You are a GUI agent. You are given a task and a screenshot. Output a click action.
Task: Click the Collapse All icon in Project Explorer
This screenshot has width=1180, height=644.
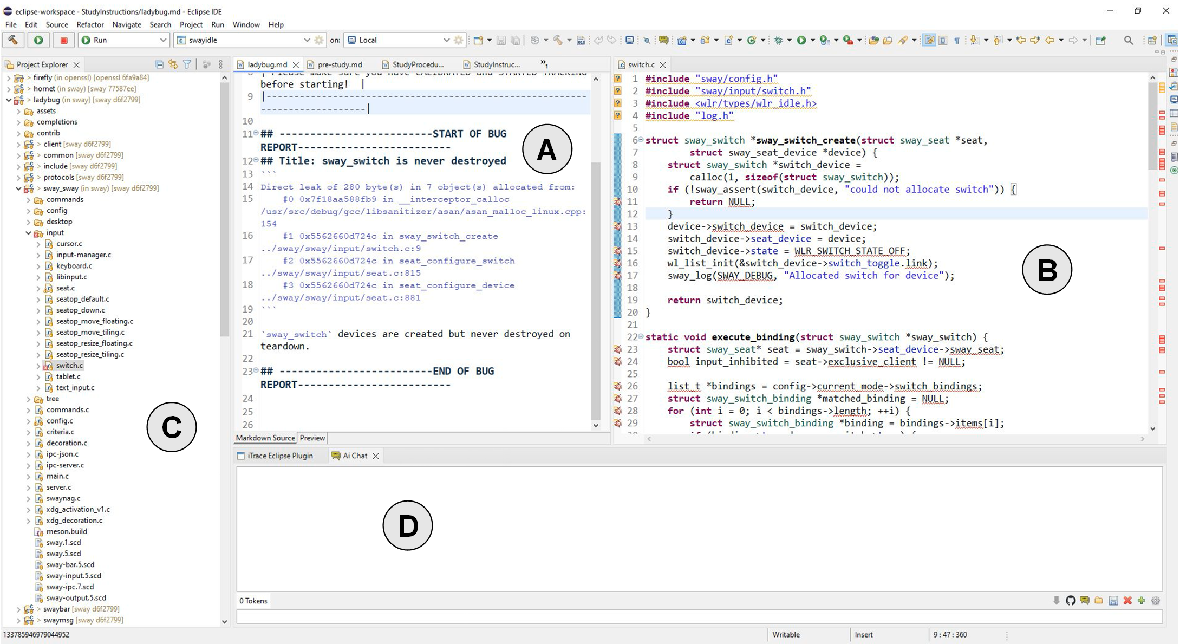click(x=159, y=64)
